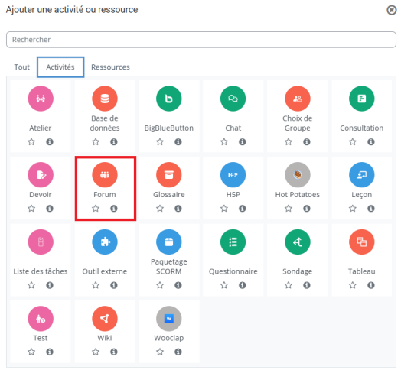Image resolution: width=401 pixels, height=370 pixels.
Task: Open the info details for Sondage
Action: pyautogui.click(x=307, y=285)
